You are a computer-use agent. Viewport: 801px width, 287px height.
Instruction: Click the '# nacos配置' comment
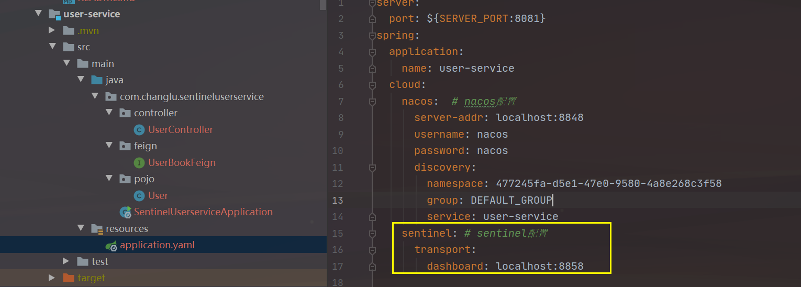tap(484, 101)
